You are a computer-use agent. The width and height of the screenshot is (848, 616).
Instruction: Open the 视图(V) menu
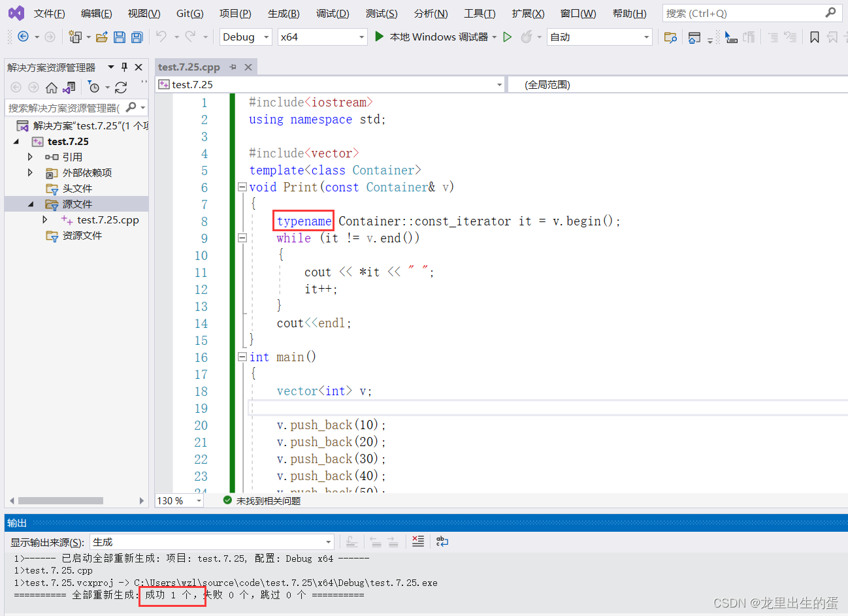pos(144,13)
